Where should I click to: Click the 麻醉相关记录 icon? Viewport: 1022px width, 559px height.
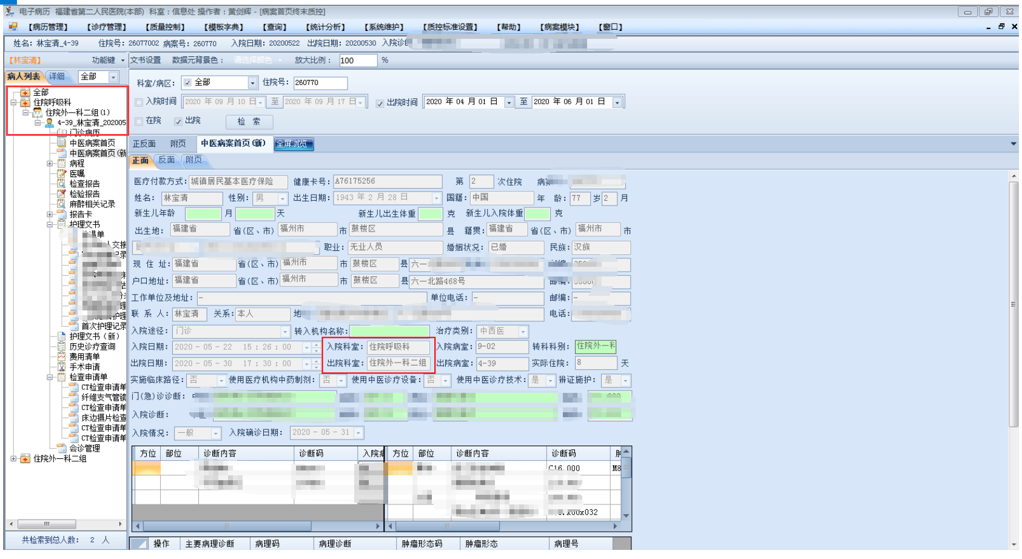pos(62,204)
